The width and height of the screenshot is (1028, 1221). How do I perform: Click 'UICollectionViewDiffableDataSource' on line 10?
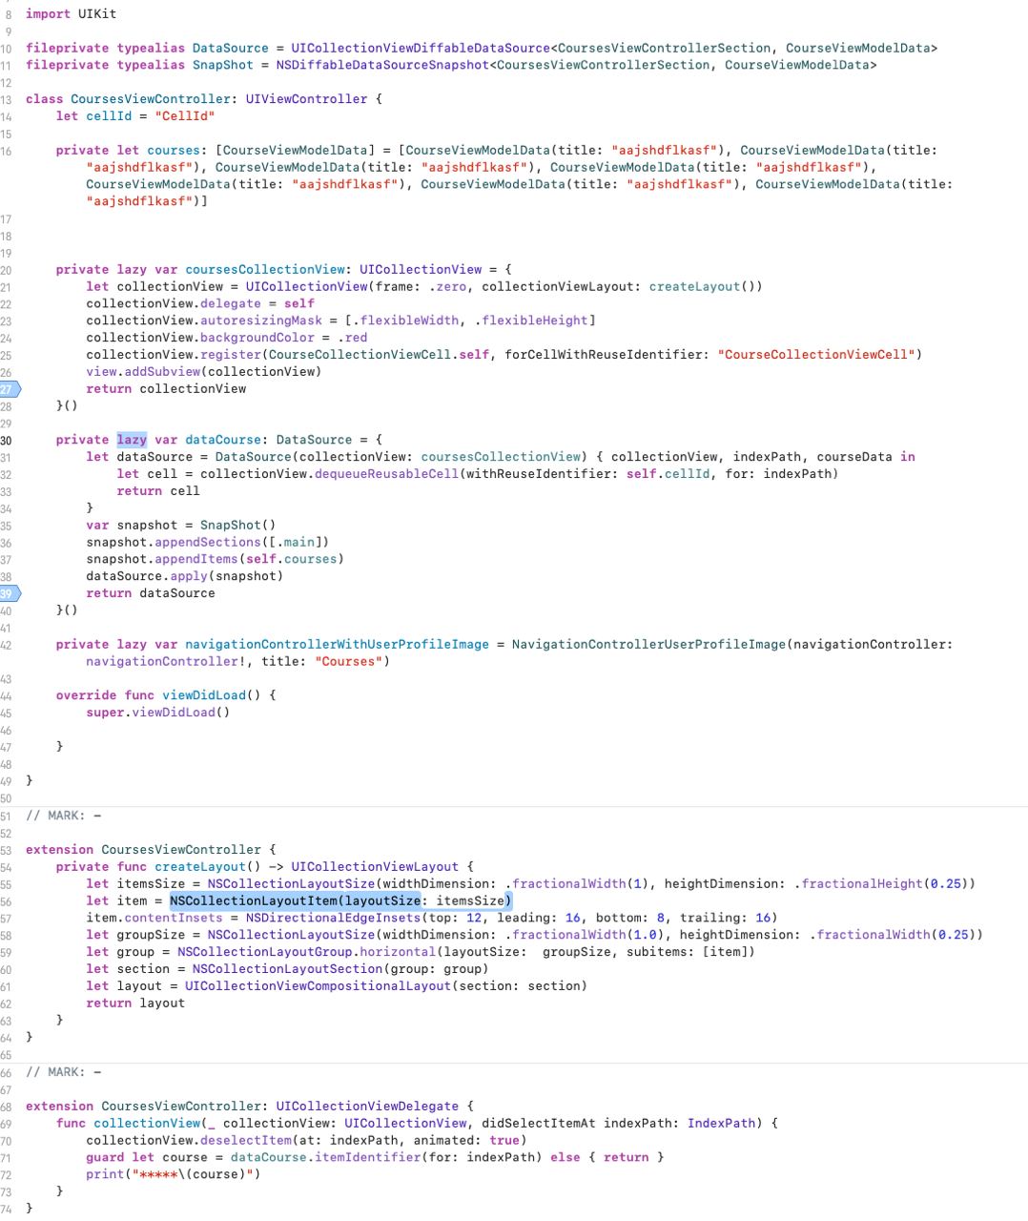421,48
